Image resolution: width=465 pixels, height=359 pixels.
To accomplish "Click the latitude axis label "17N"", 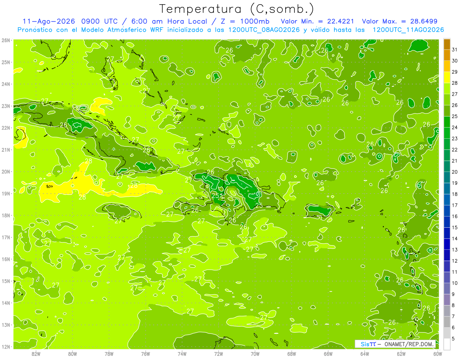I will (6, 237).
